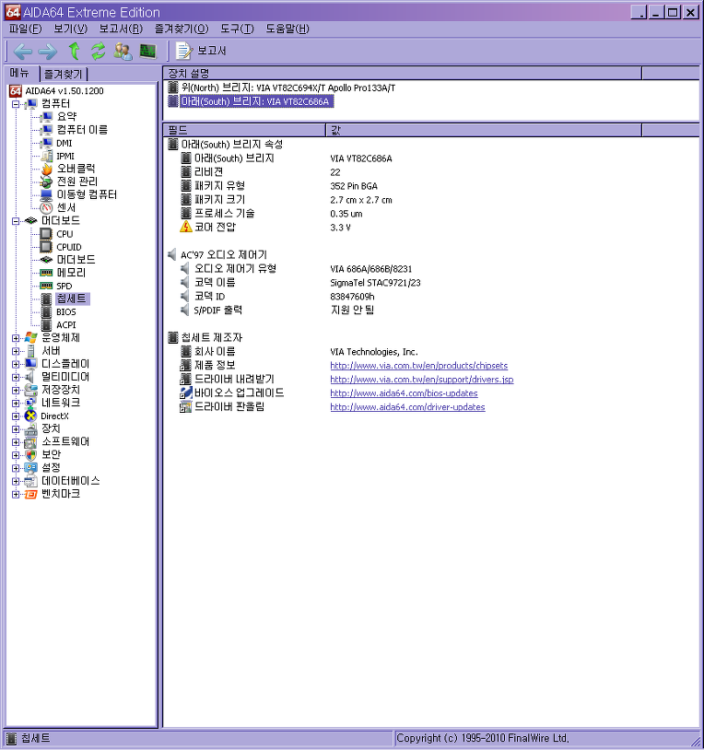The height and width of the screenshot is (750, 704).
Task: Open the 보고서(R) menu
Action: 121,29
